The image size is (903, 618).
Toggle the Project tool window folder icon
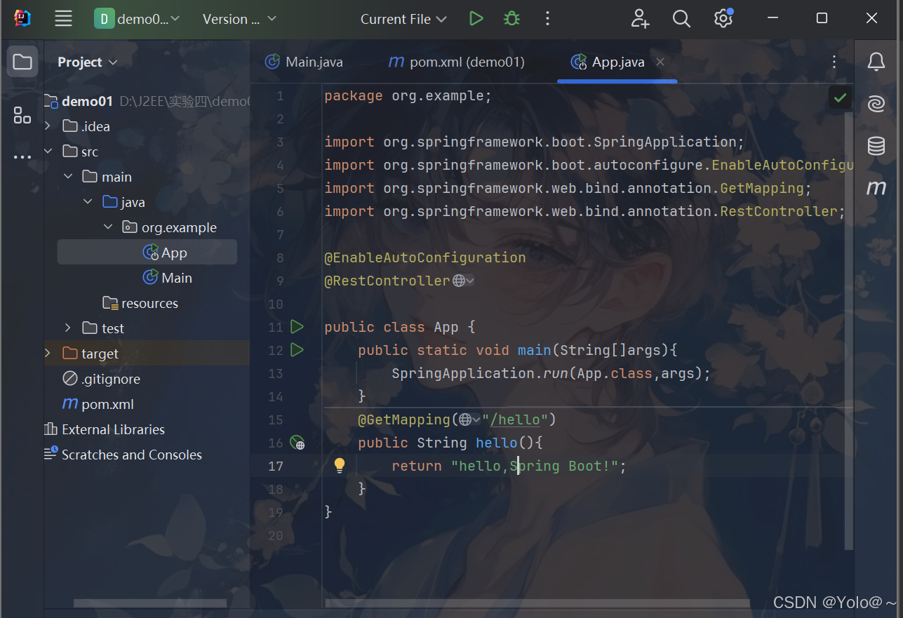coord(22,62)
